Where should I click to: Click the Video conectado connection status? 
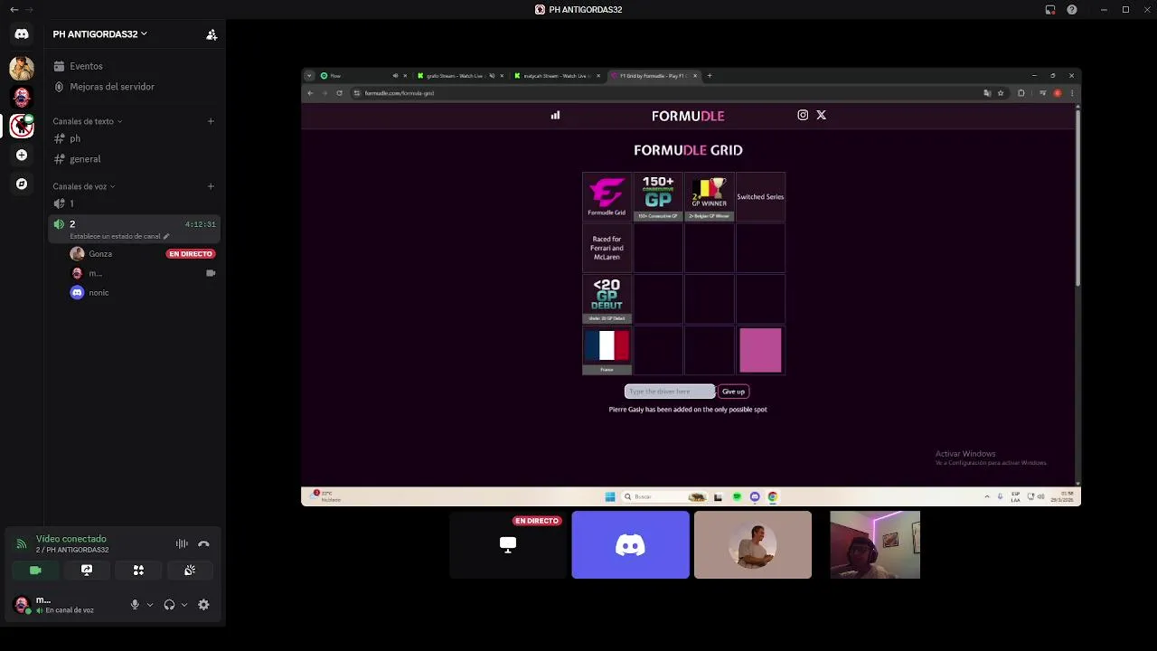coord(71,539)
